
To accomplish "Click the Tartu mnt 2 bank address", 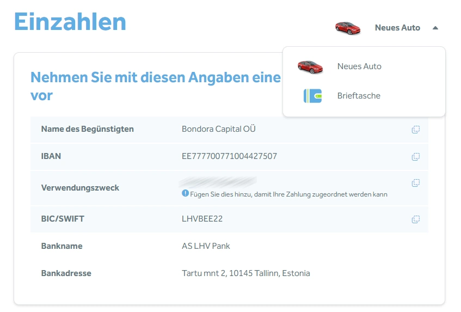I will click(245, 273).
